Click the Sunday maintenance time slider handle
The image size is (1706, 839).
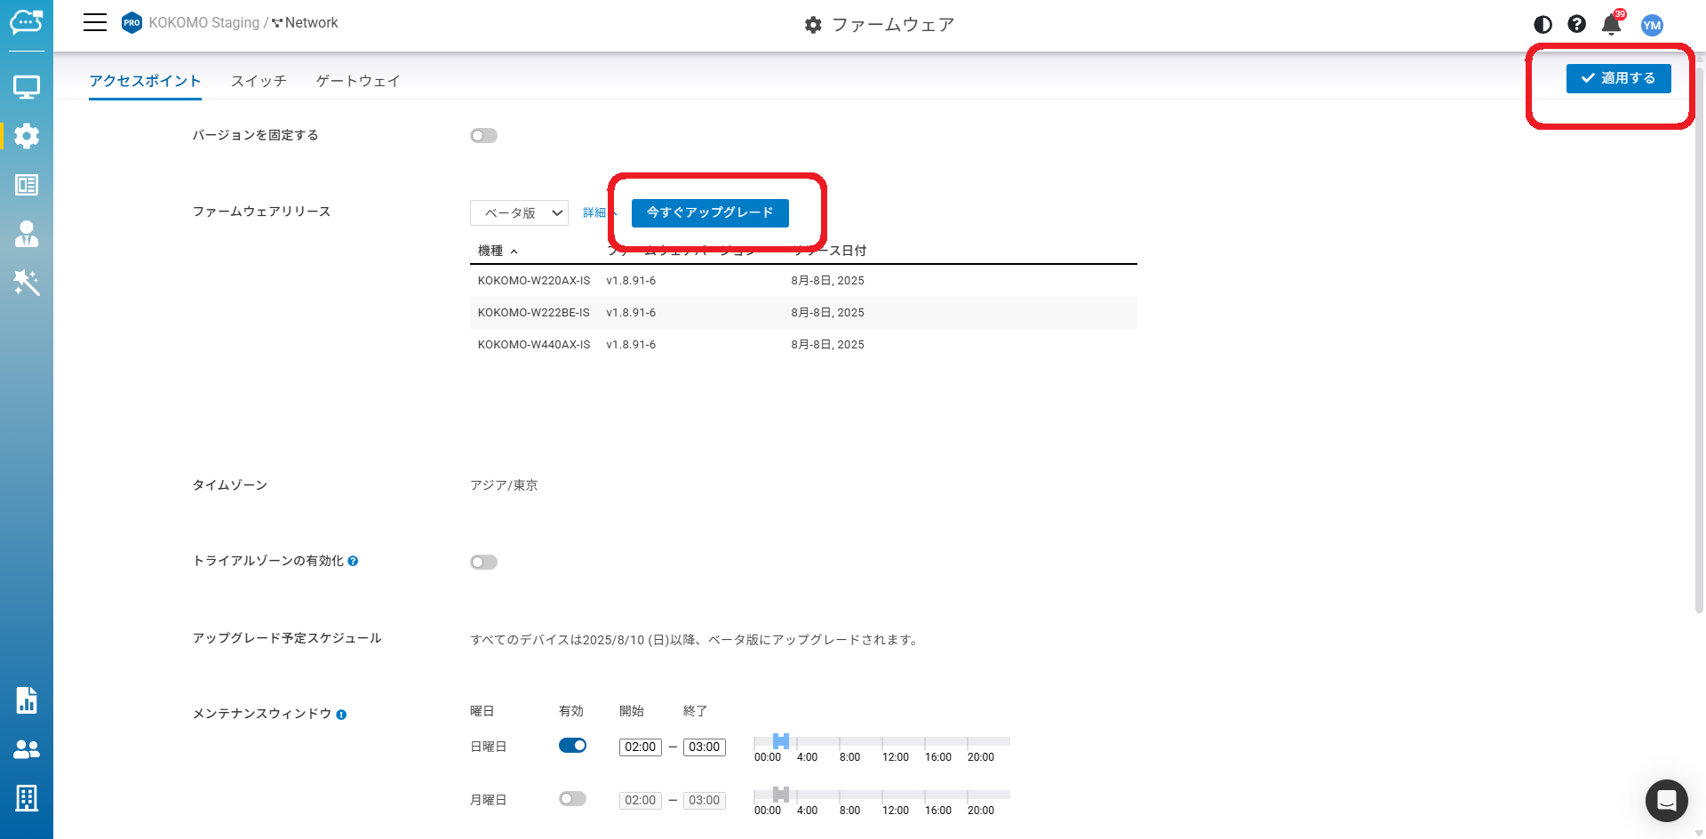[780, 741]
